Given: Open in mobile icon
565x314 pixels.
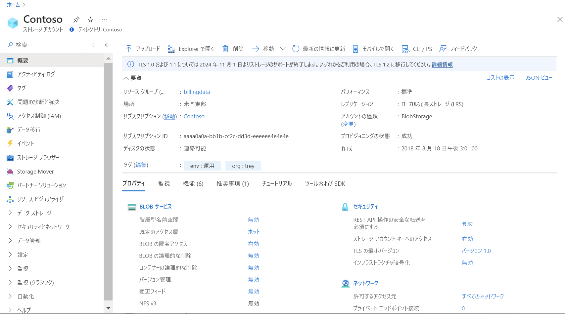Looking at the screenshot, I should tap(355, 49).
